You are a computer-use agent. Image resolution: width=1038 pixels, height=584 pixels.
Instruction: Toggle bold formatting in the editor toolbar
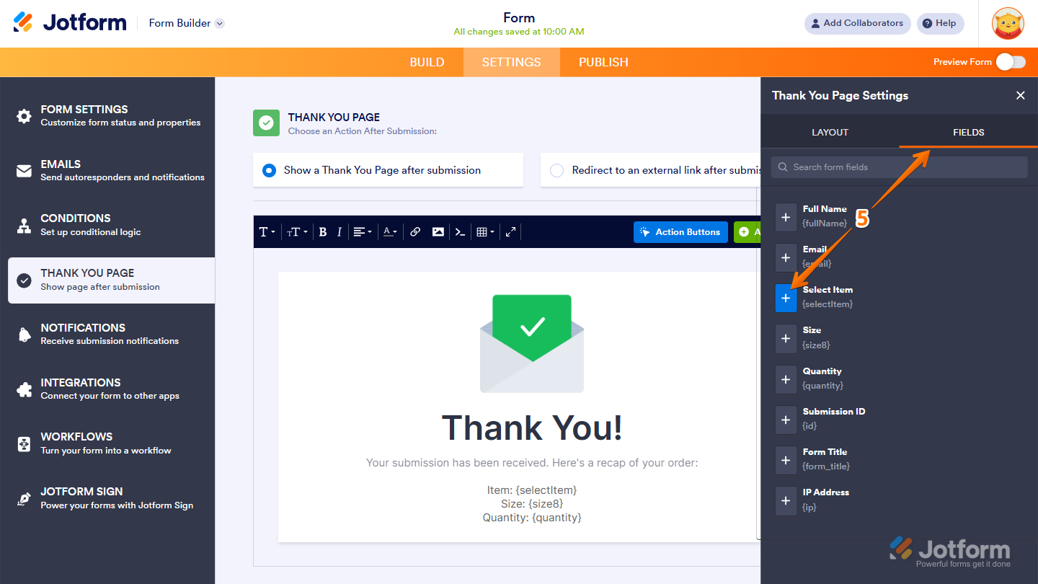(x=322, y=231)
